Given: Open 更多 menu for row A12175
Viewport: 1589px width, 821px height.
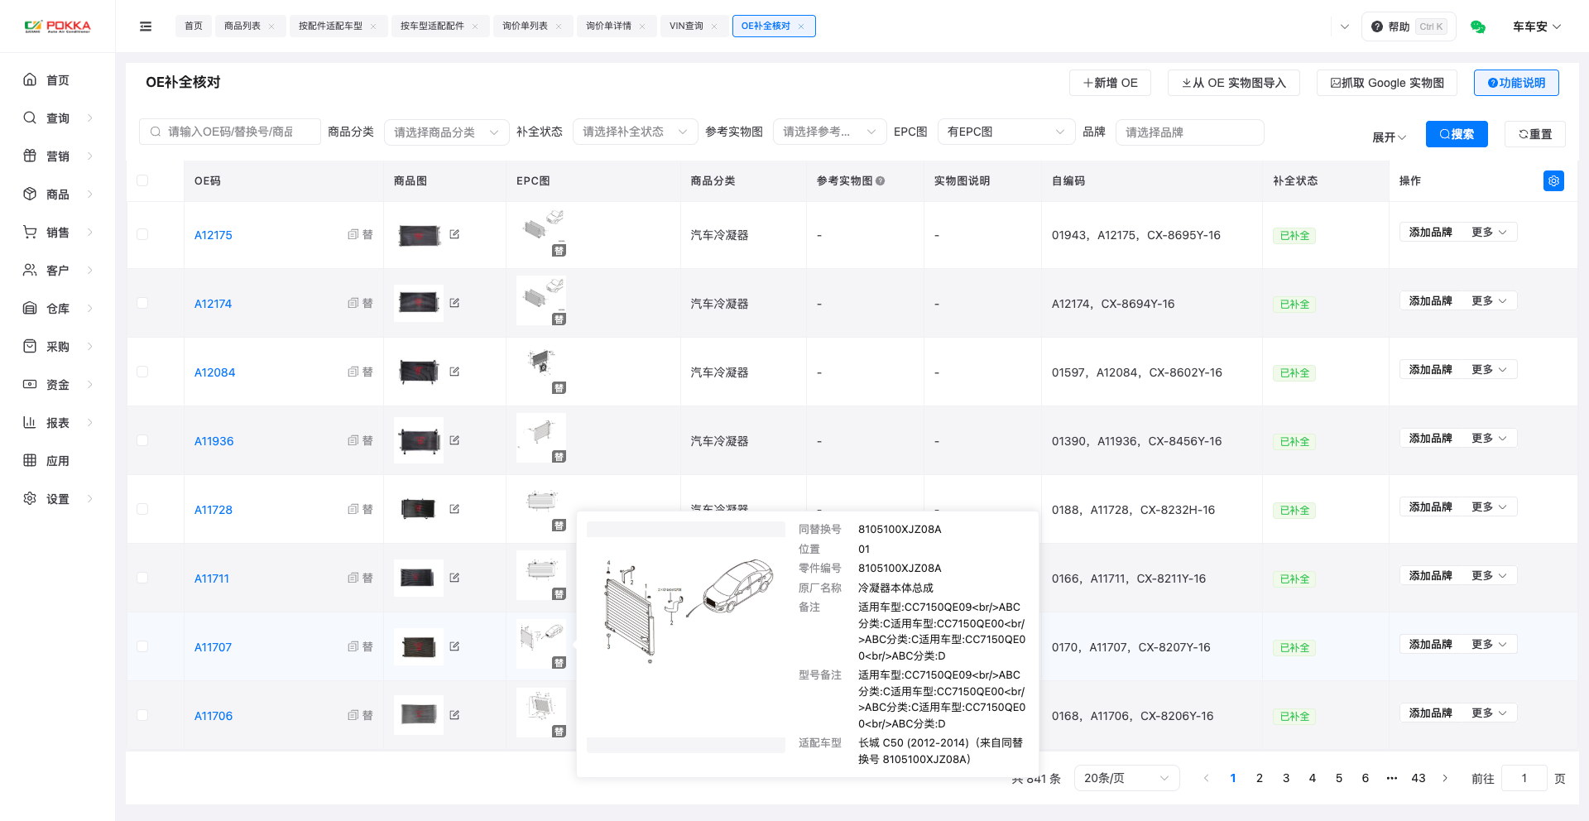Looking at the screenshot, I should coord(1489,232).
